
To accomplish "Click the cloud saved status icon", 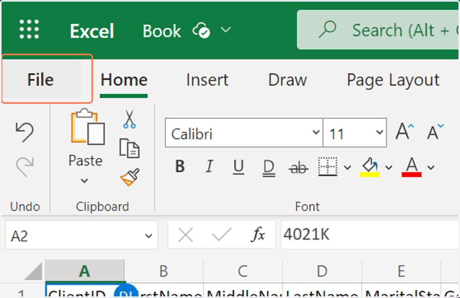I will [202, 30].
